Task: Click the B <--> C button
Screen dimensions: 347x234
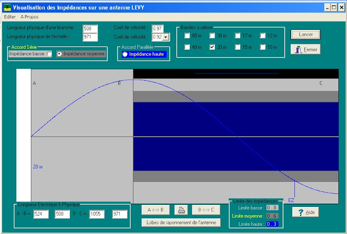Action: click(x=206, y=210)
